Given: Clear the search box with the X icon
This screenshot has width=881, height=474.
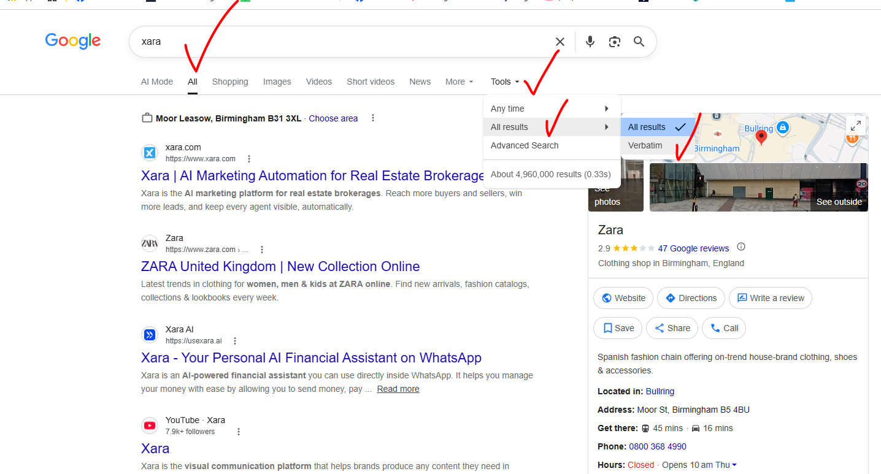Looking at the screenshot, I should (x=560, y=42).
